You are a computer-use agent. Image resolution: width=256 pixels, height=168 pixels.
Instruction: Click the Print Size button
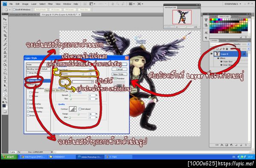pos(84,10)
